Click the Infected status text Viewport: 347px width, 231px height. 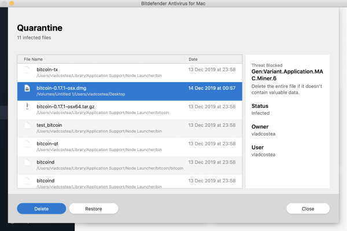click(260, 113)
